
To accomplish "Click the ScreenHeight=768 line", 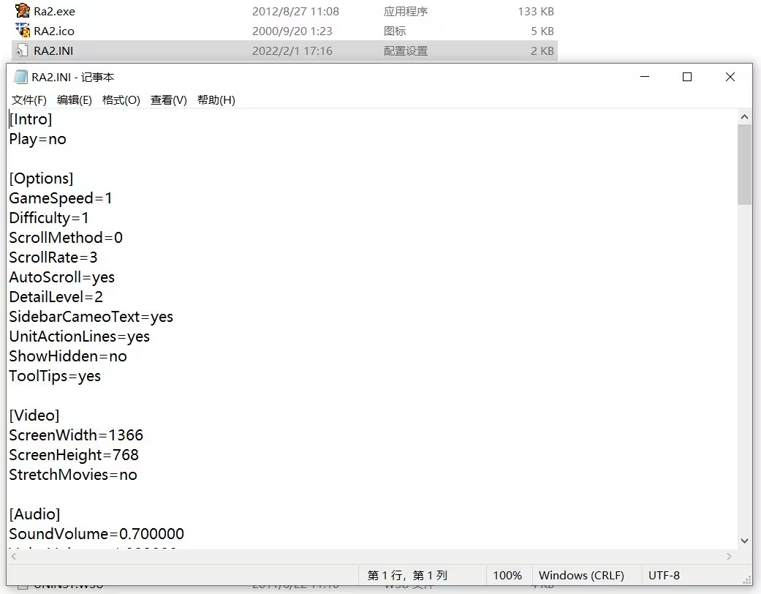I will 74,454.
